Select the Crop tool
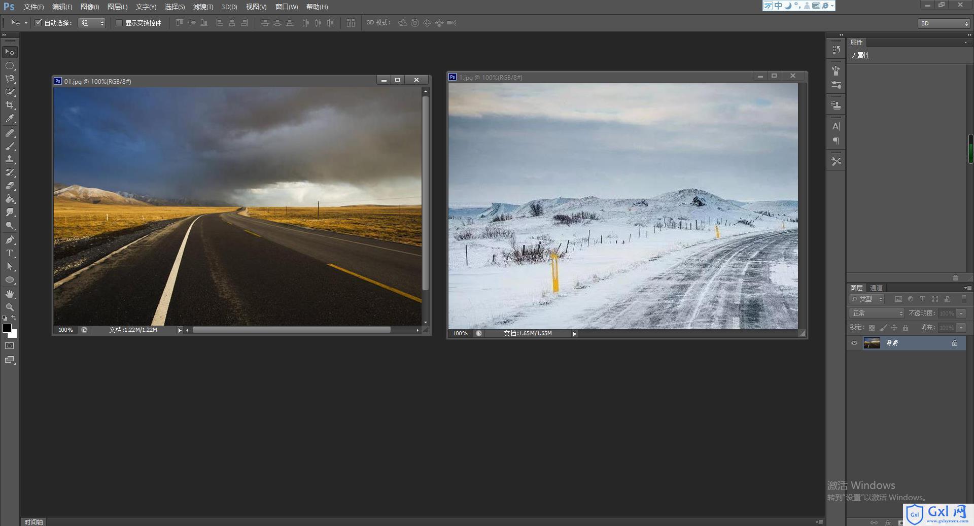 click(x=10, y=105)
